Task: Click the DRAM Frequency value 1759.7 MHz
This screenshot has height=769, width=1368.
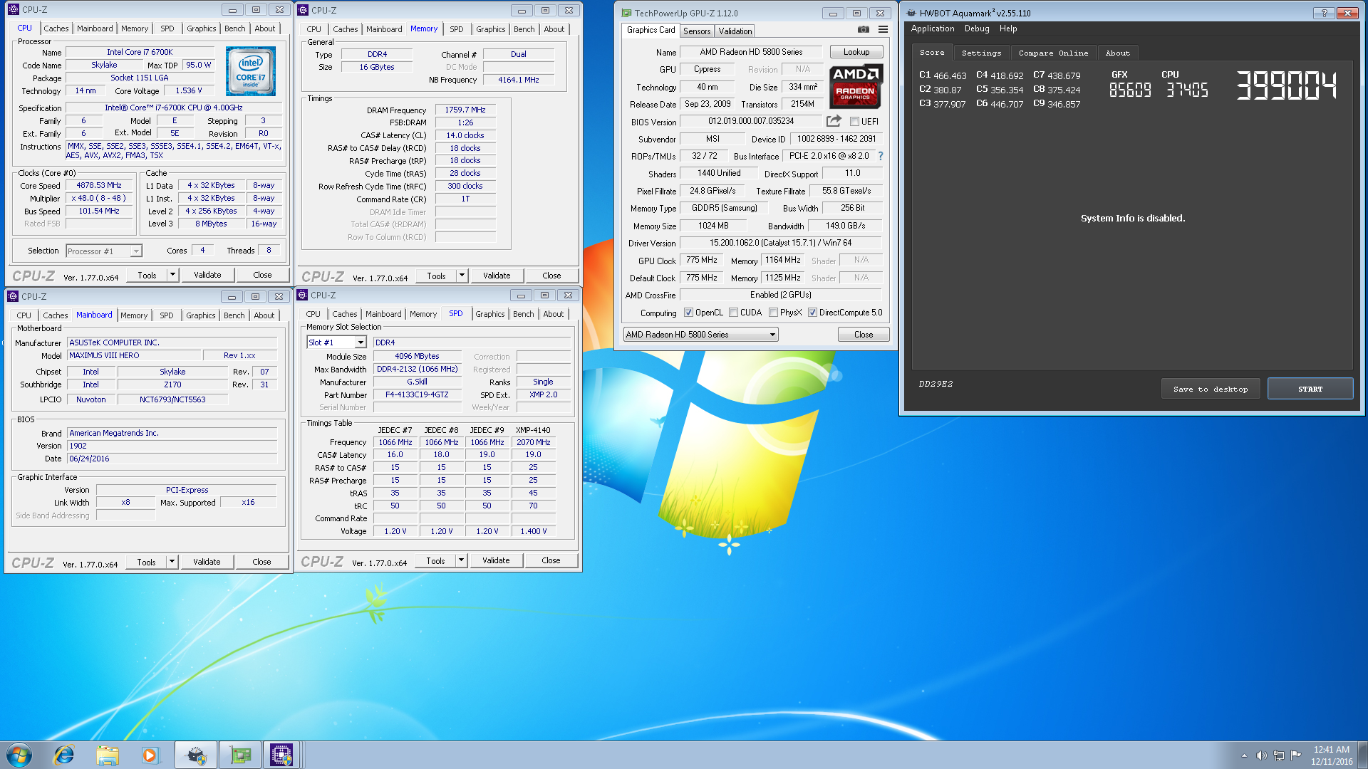Action: point(465,110)
